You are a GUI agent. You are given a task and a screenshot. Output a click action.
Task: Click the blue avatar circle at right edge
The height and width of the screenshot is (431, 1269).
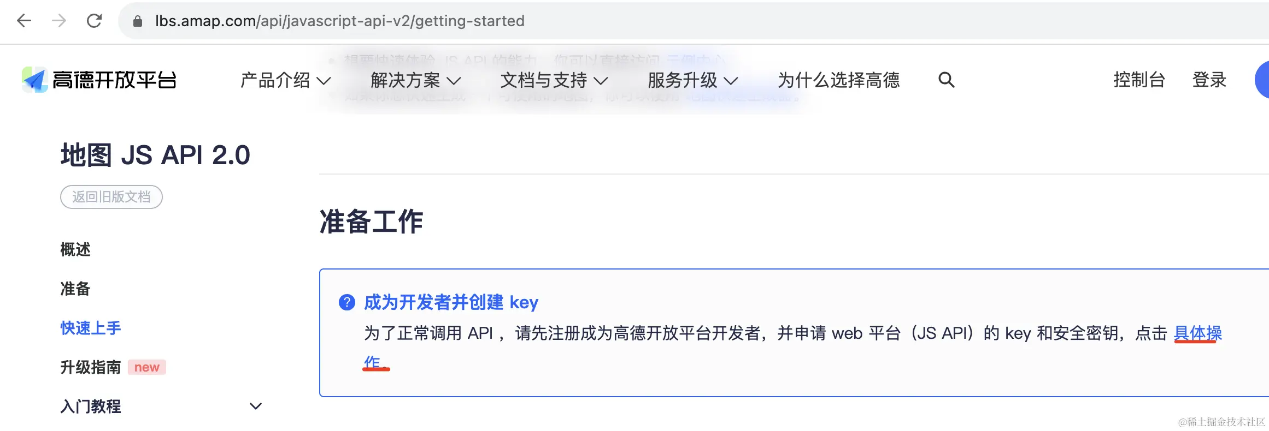(1261, 80)
